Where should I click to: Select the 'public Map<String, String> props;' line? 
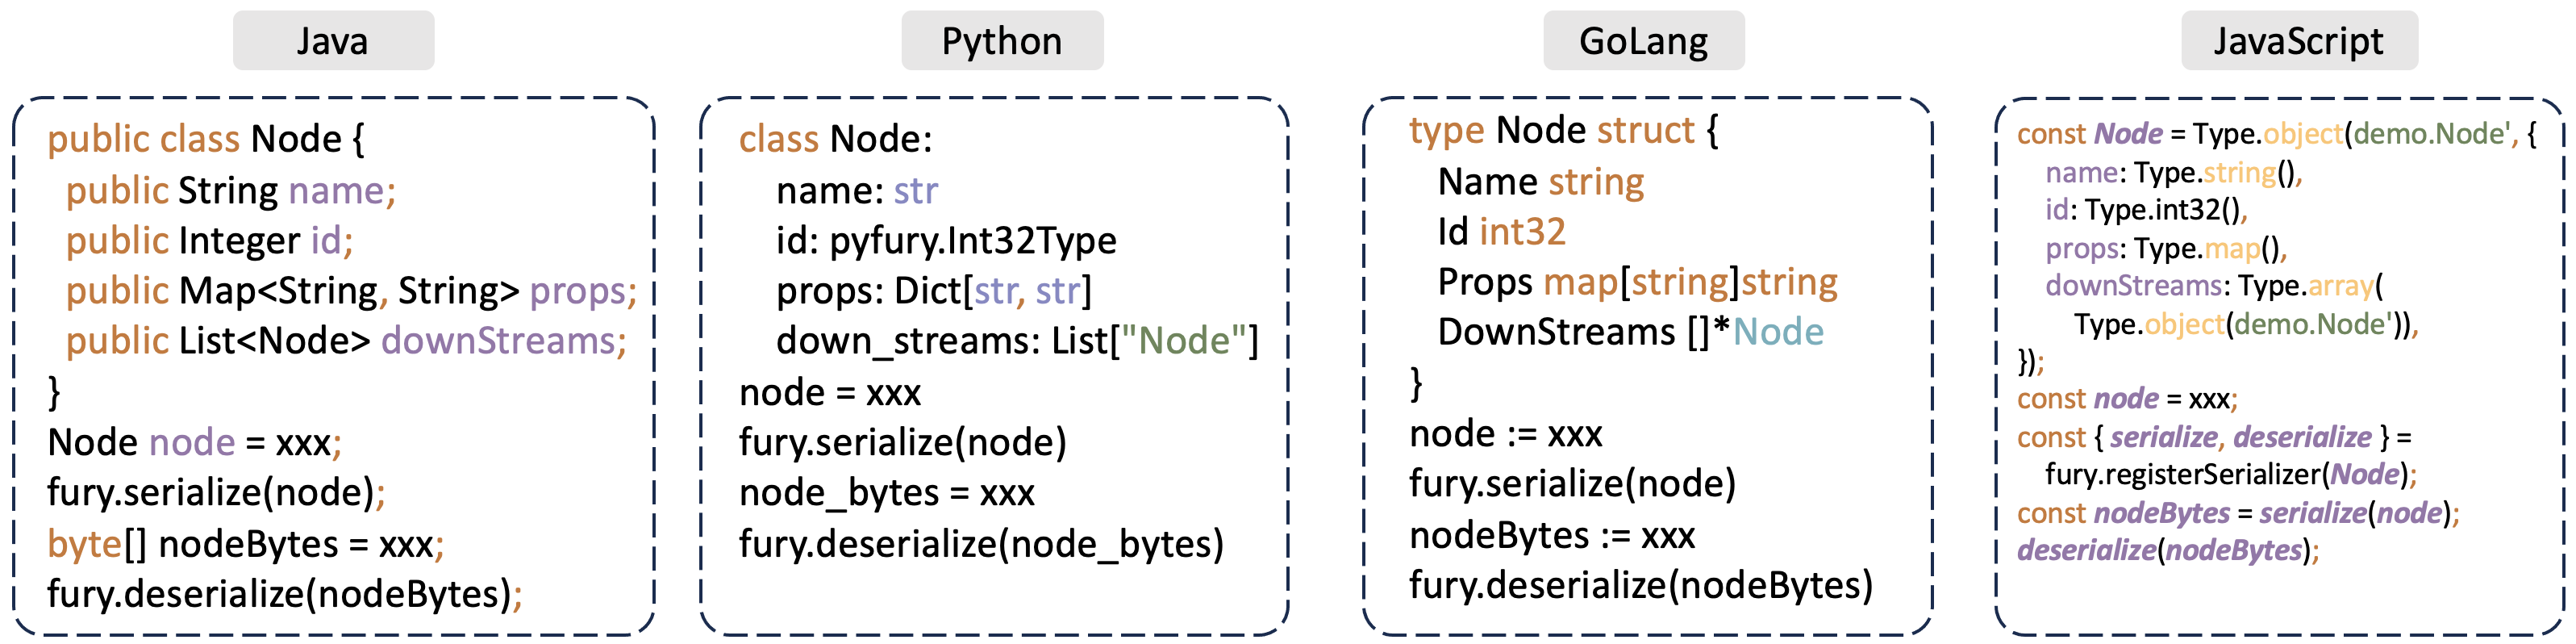point(351,290)
